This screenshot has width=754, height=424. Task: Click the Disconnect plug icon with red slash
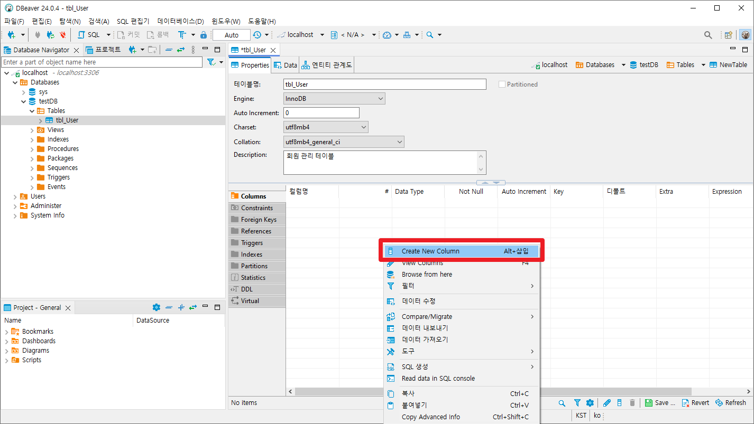[63, 35]
